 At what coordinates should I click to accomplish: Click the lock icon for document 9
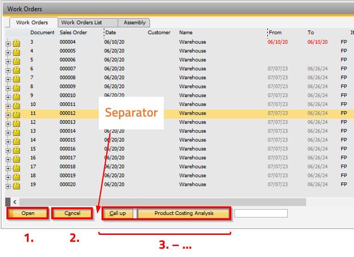[x=17, y=97]
